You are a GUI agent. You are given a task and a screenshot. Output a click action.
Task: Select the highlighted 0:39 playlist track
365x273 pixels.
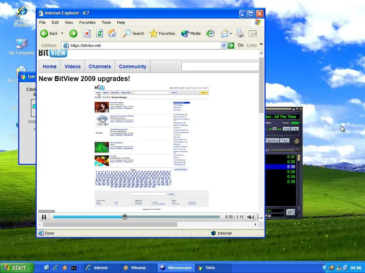click(x=281, y=167)
